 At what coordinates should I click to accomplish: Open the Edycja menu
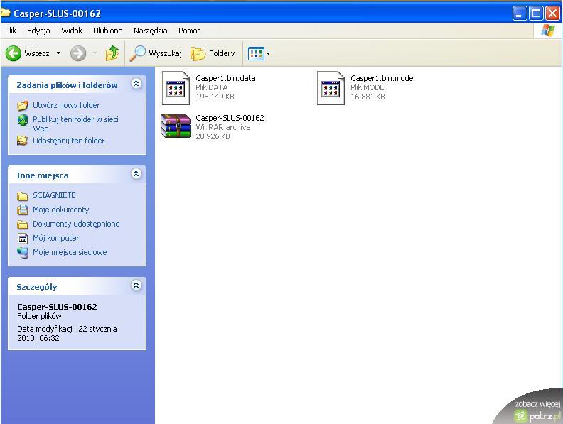(38, 31)
